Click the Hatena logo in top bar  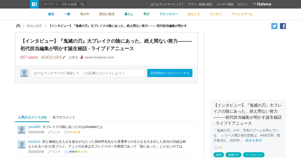(262, 4)
